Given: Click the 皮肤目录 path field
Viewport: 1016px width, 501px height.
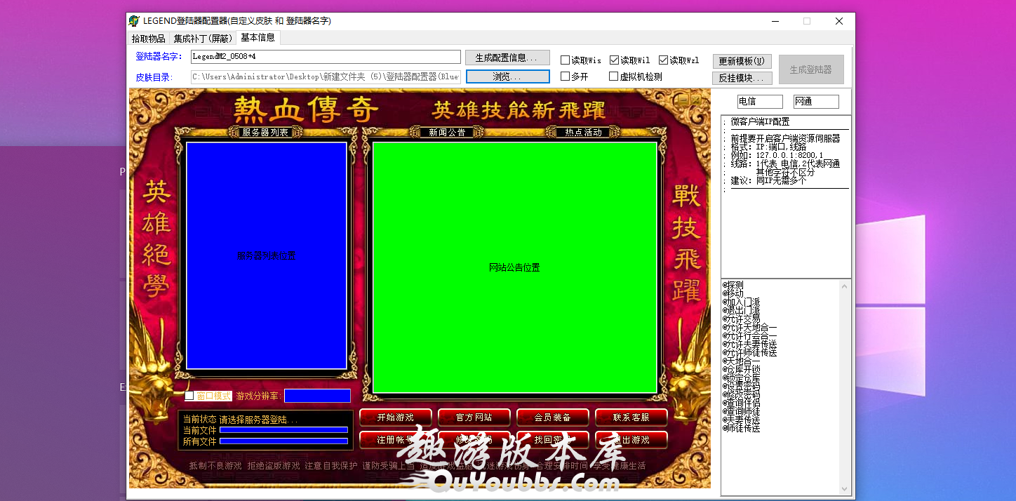Looking at the screenshot, I should (x=326, y=76).
